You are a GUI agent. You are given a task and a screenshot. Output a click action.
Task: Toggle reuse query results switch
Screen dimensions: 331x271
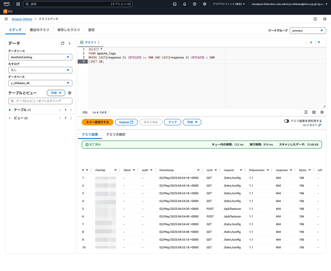(x=287, y=121)
